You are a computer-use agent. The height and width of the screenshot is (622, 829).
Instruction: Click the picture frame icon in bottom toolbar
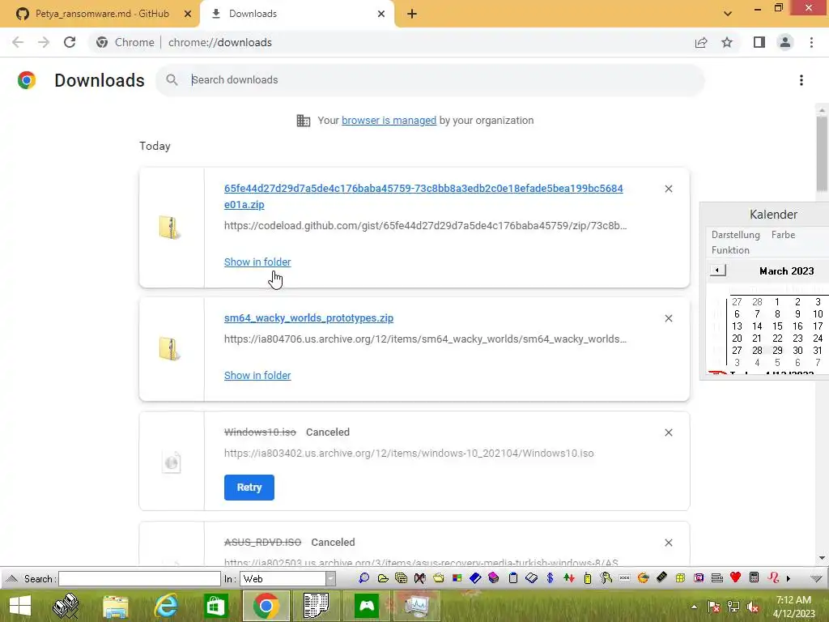click(x=699, y=578)
